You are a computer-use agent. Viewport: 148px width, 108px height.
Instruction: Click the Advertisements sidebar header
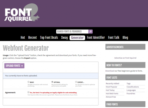[125, 47]
